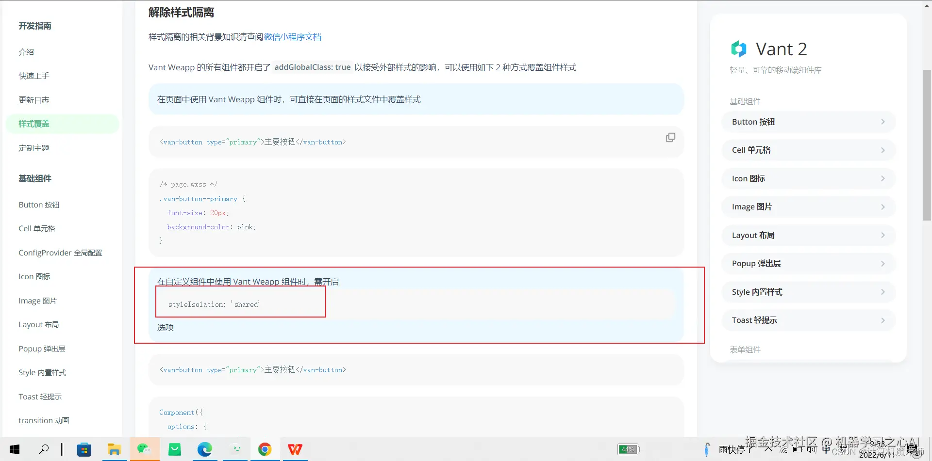Expand Toast 轻提示 chevron in Vant preview

pos(883,320)
